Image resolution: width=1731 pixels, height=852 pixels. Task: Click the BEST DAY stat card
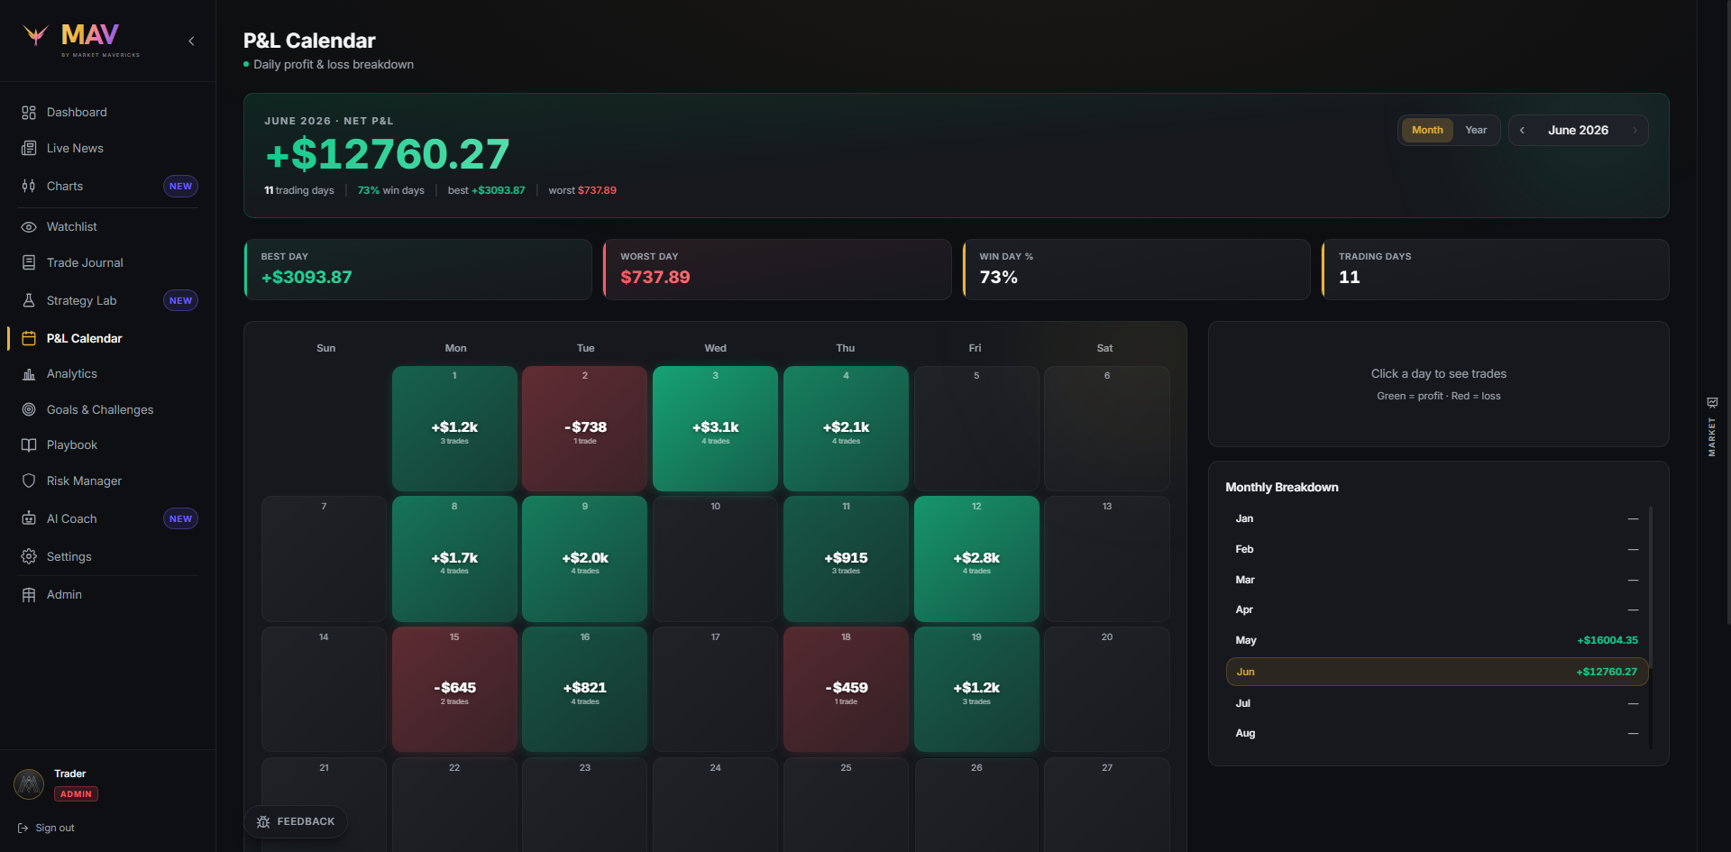click(x=417, y=270)
